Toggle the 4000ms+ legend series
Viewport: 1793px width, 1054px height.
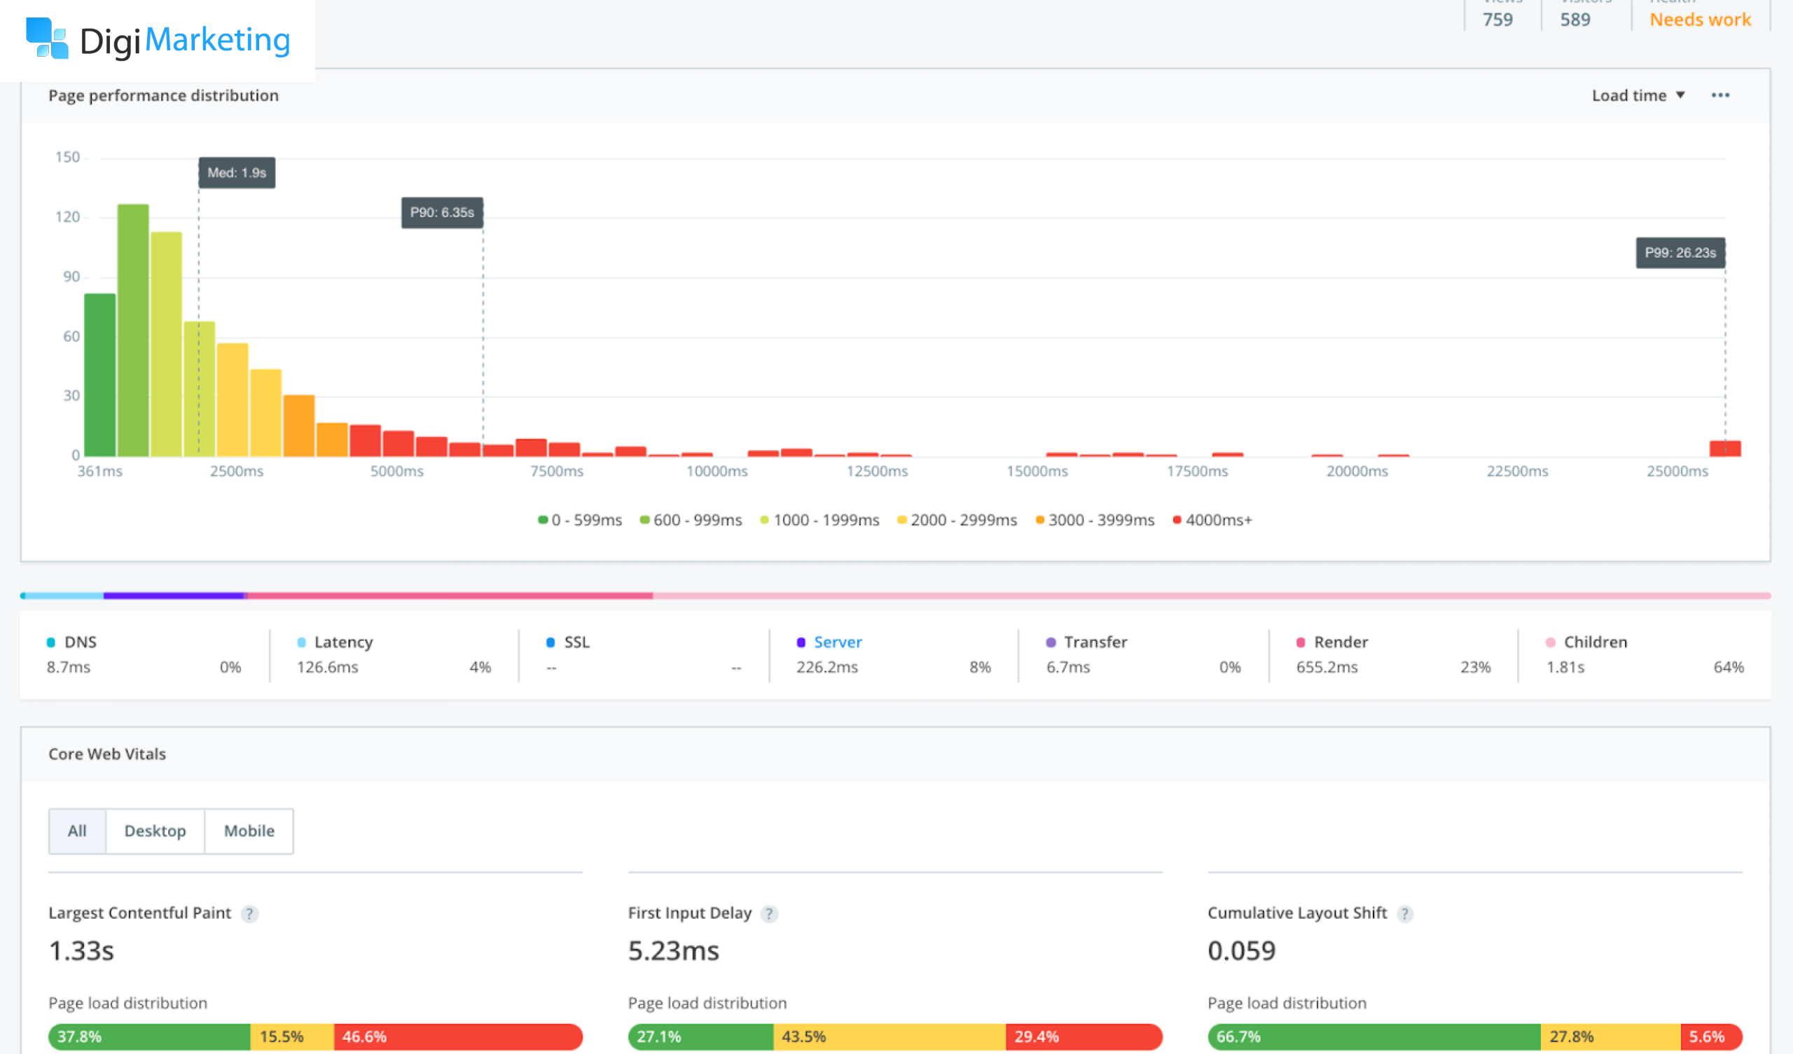(x=1212, y=520)
